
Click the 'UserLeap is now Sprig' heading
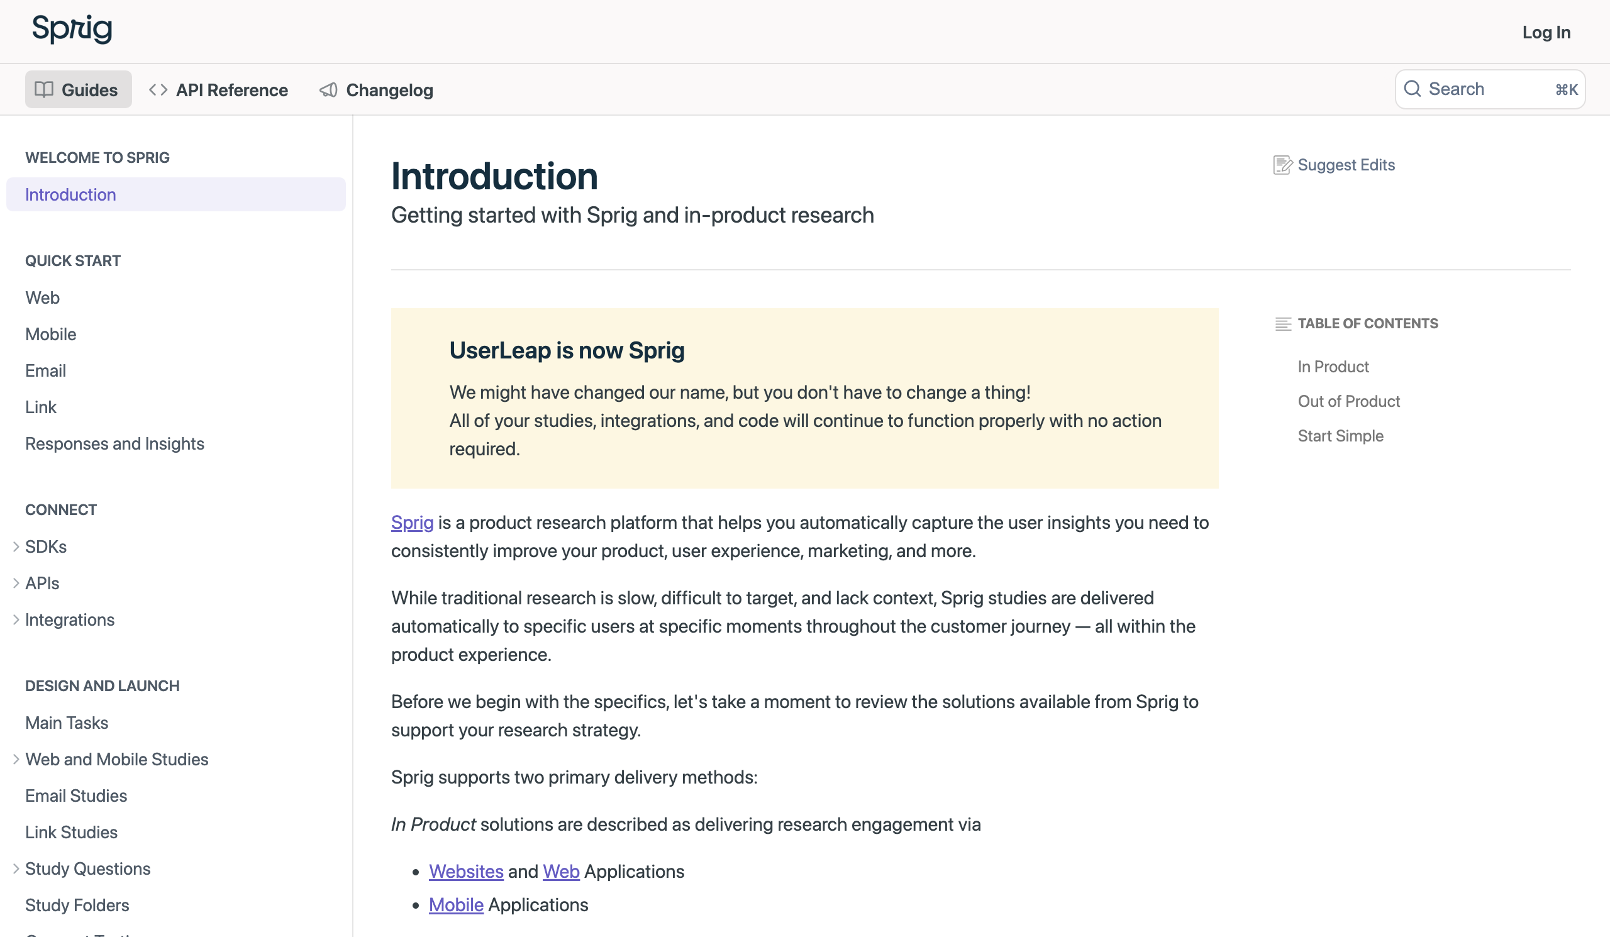click(x=567, y=351)
